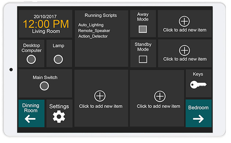
Task: Toggle the Desktop Computer power button
Action: 31,59
